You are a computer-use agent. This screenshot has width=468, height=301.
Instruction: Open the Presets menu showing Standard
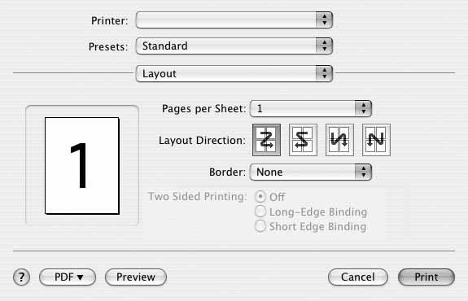click(x=234, y=46)
